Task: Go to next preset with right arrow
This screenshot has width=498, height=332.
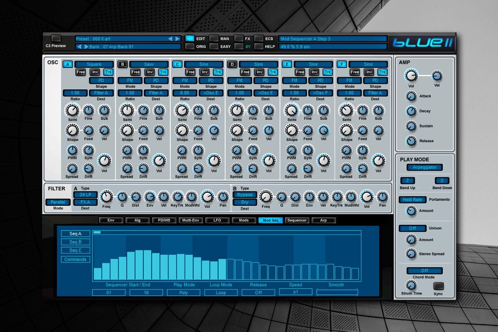Action: pos(178,39)
